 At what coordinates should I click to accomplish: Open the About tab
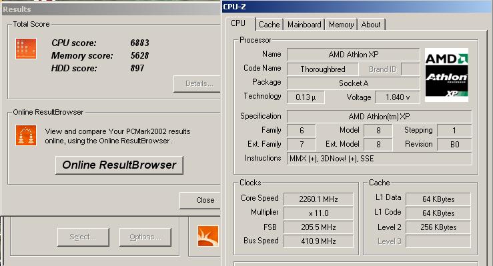click(371, 25)
